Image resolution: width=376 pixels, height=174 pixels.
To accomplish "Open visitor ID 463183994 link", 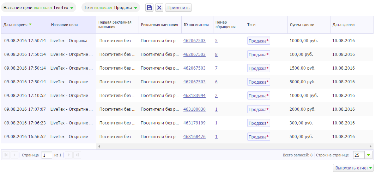I will (x=194, y=96).
